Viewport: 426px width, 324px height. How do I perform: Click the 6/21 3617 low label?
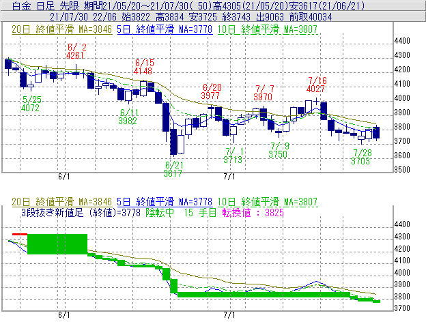[x=173, y=169]
